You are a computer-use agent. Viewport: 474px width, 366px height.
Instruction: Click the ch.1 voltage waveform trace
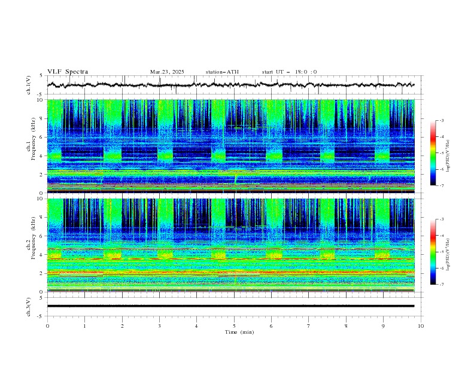pos(231,85)
